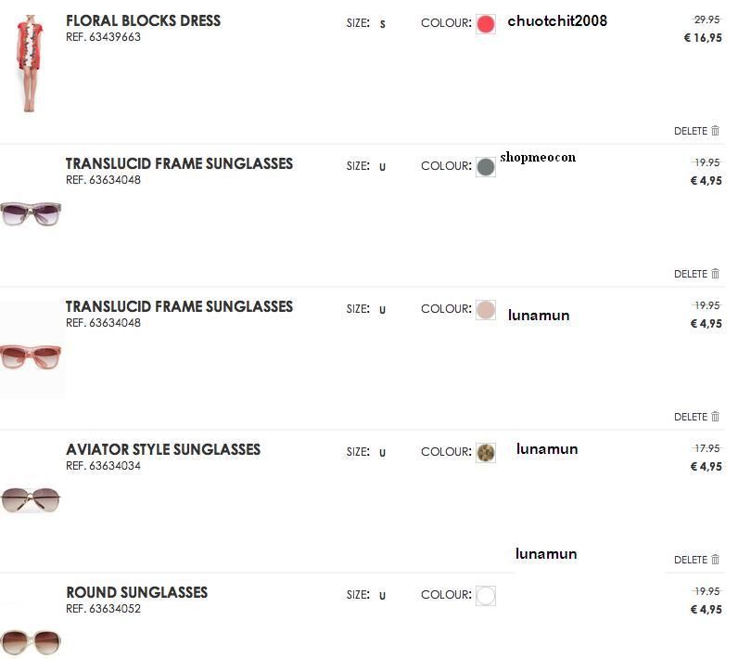Screen dimensions: 738x659
Task: Open the pink translucid sunglasses thumbnail
Action: click(x=32, y=355)
